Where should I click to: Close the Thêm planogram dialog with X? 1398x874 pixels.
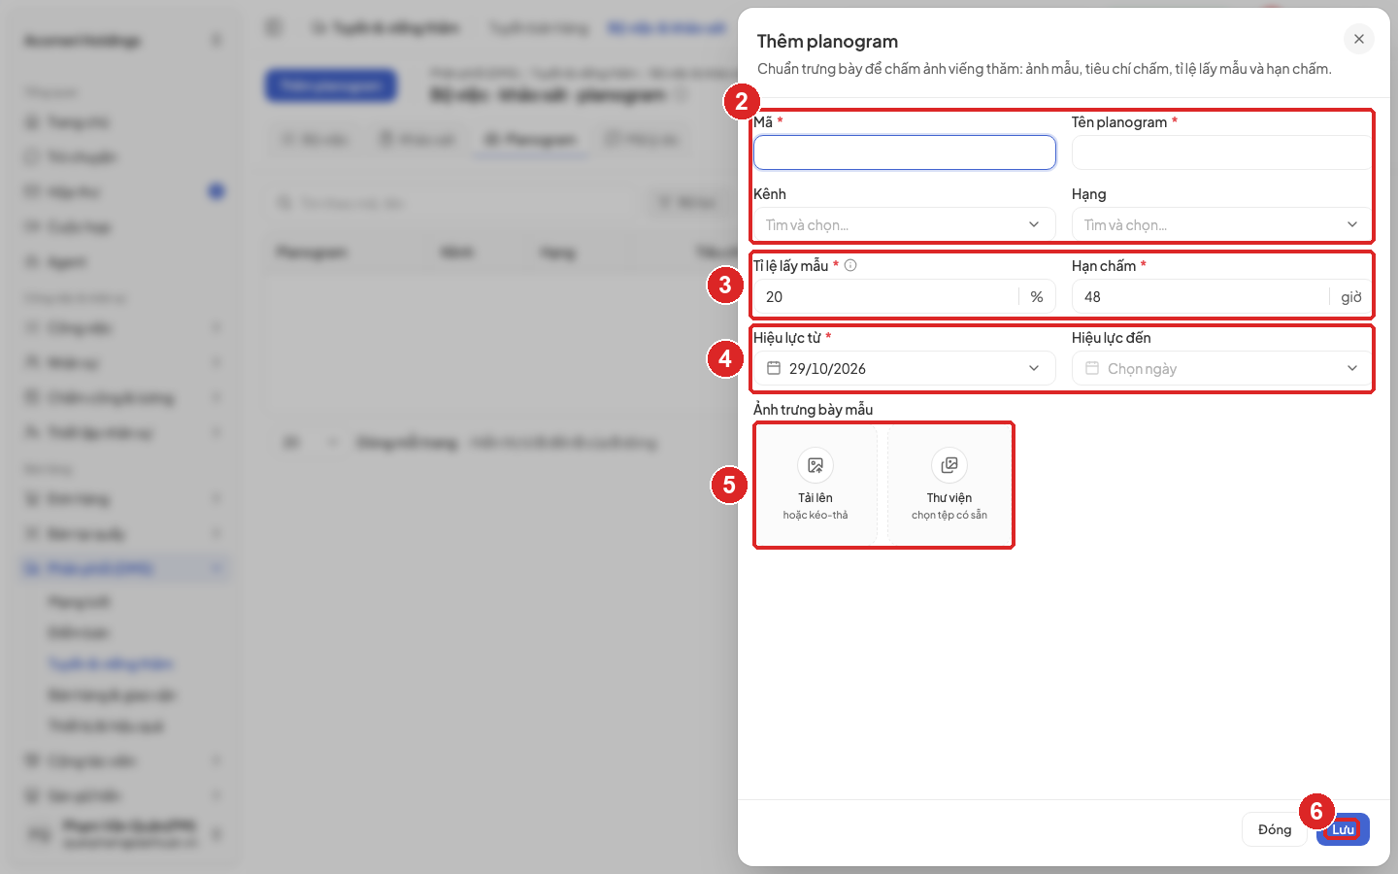1358,39
